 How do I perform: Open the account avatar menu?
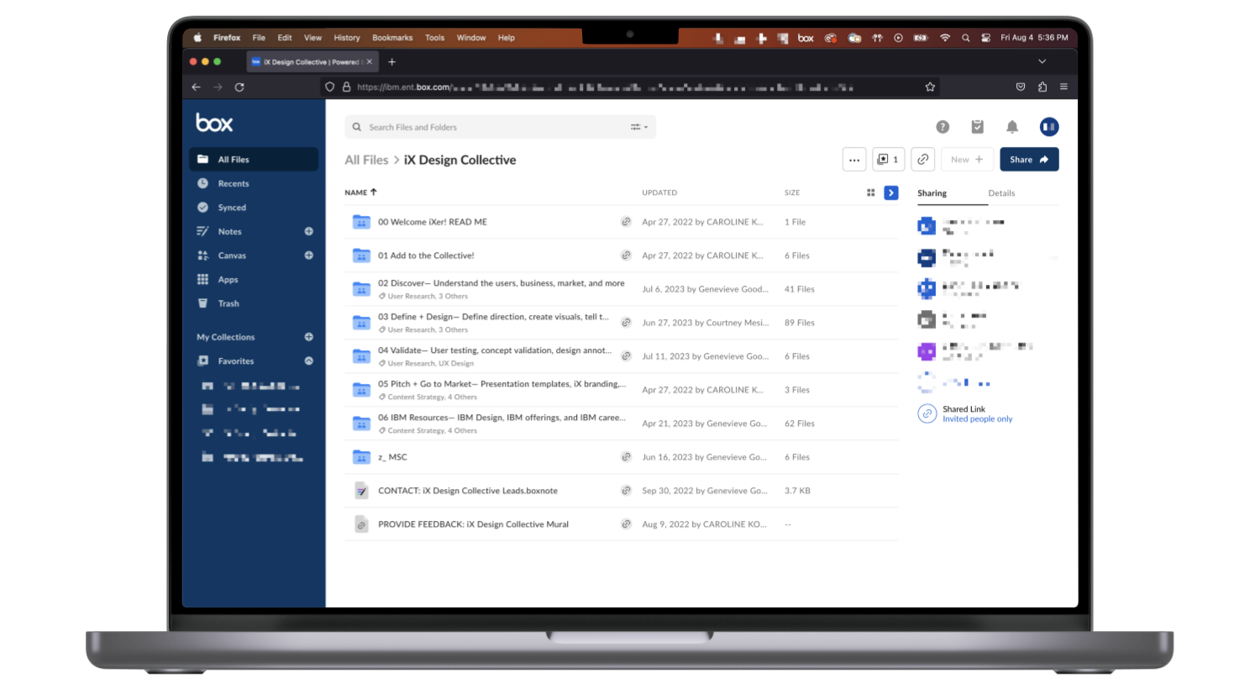1048,127
